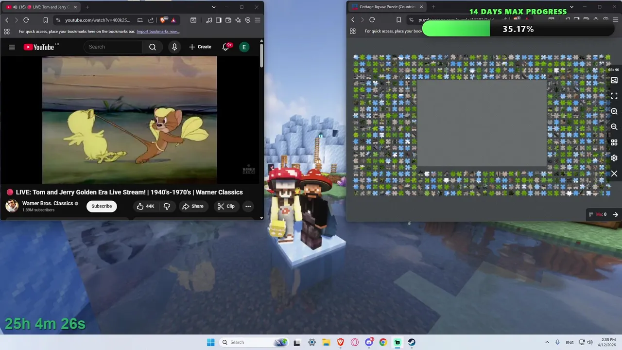This screenshot has width=622, height=350.
Task: Open tab search dropdown in YouTube window
Action: click(x=213, y=7)
